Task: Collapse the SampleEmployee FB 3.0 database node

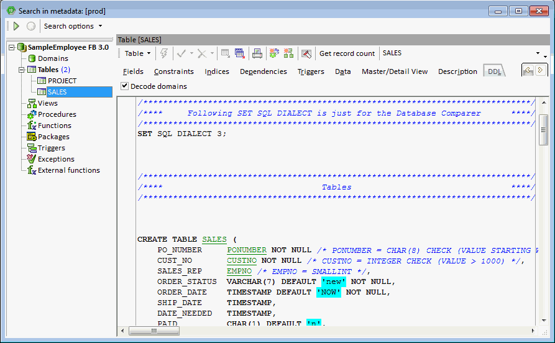Action: tap(12, 47)
